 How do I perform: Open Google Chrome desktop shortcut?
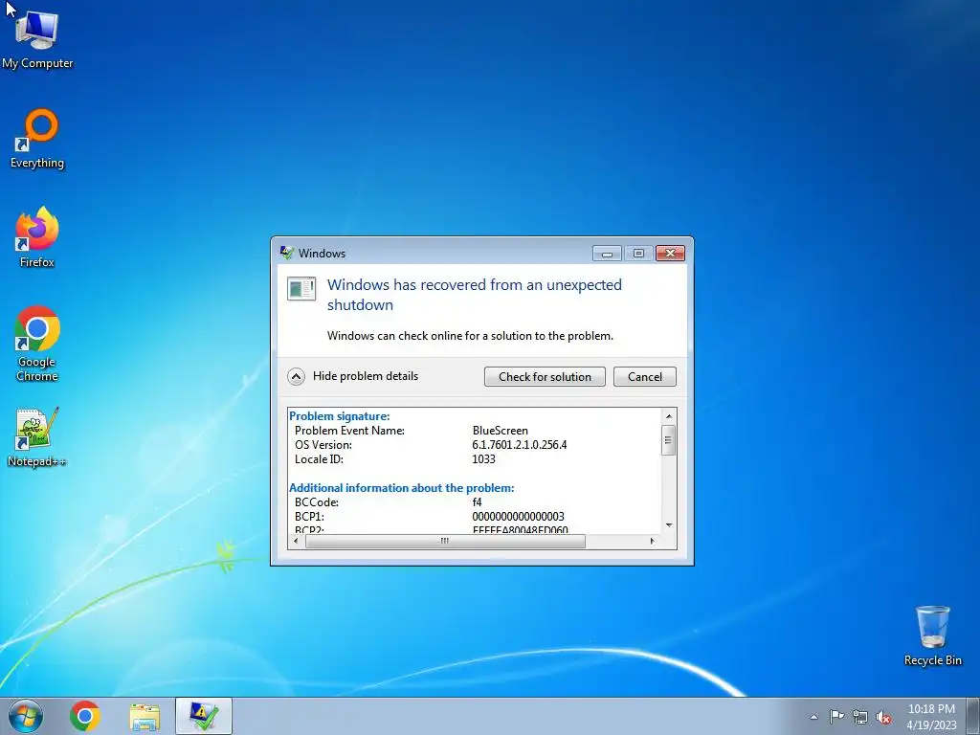pos(37,344)
